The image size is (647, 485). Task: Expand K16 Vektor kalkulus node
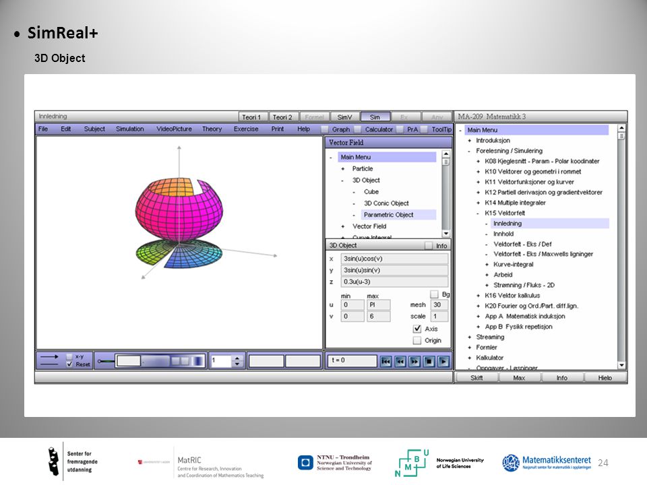(x=479, y=295)
